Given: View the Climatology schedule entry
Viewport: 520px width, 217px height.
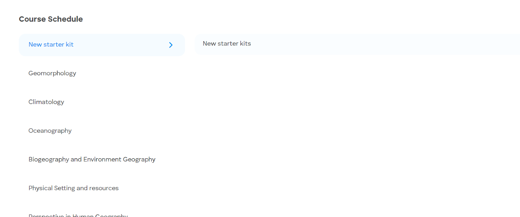Looking at the screenshot, I should (x=46, y=102).
